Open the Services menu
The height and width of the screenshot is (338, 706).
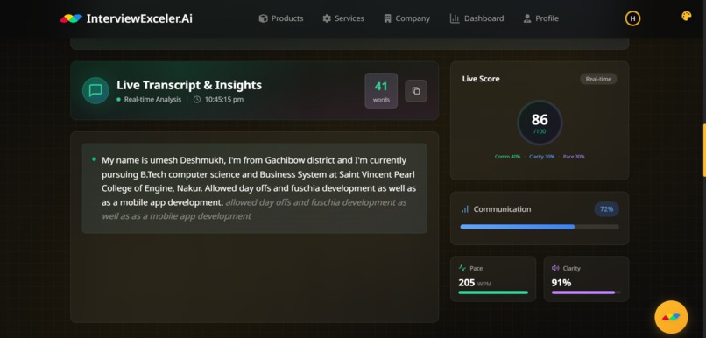(x=343, y=18)
